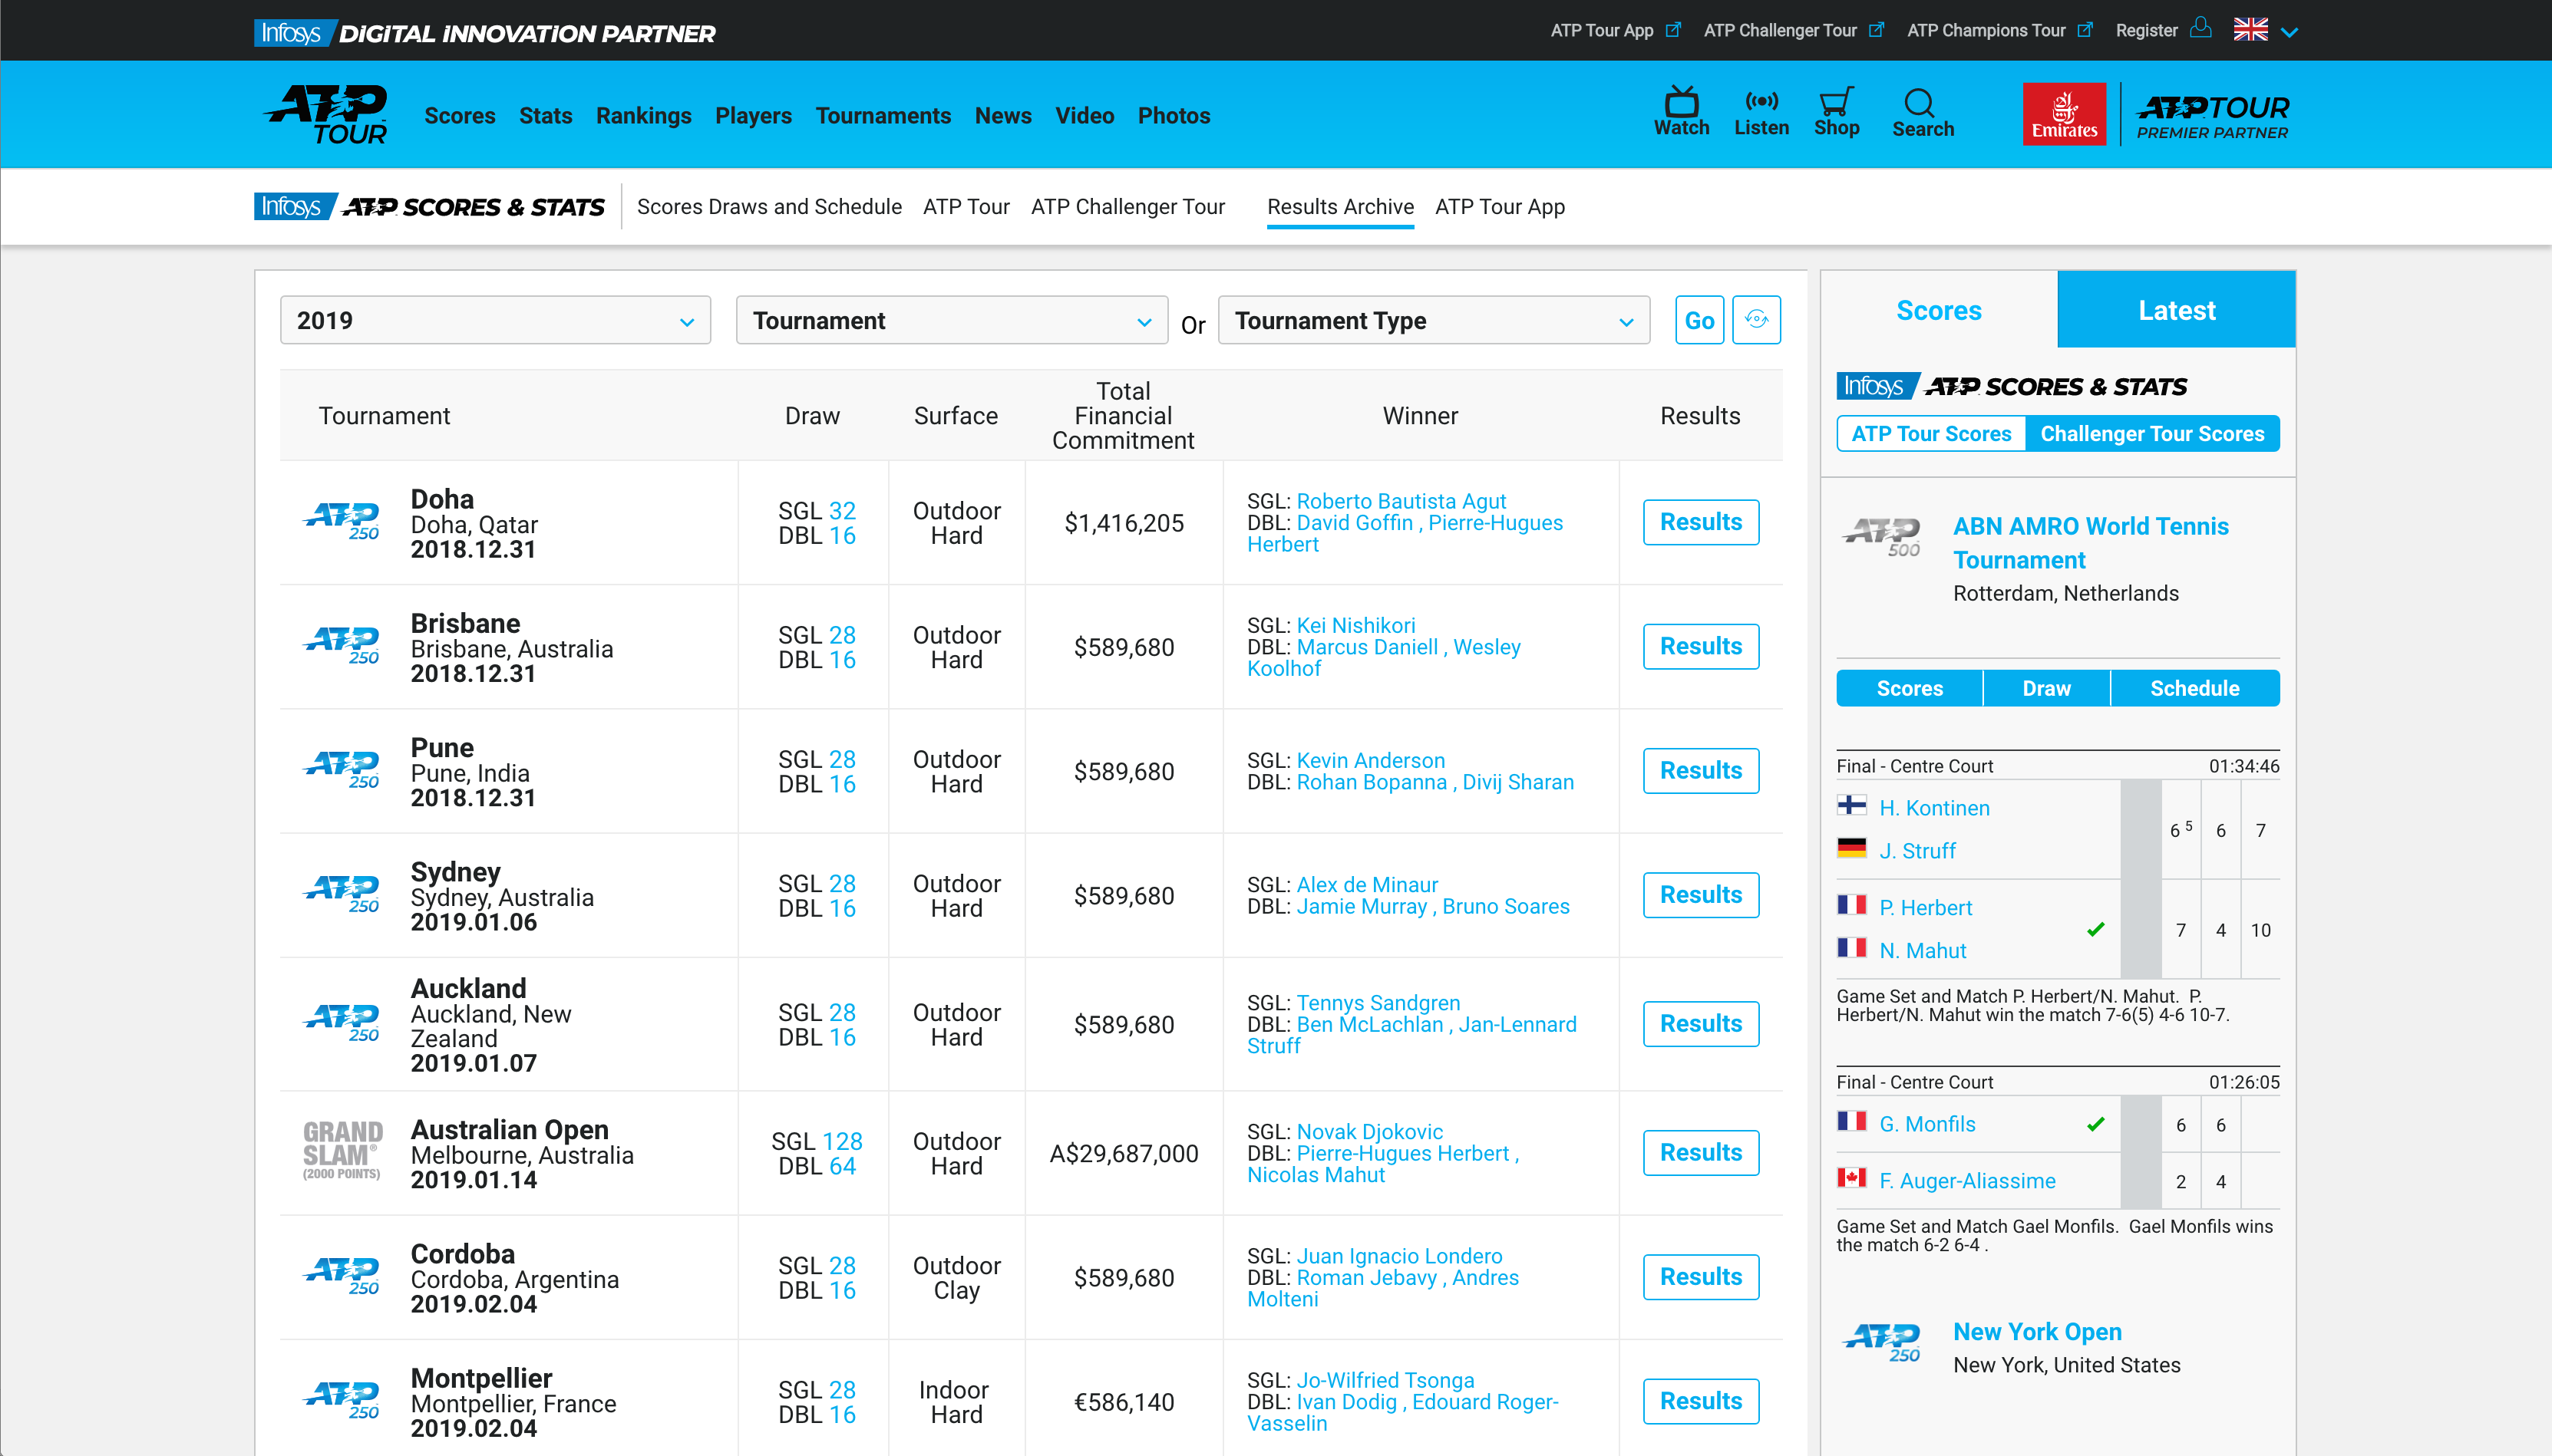
Task: Open Register link in top bar
Action: (x=2147, y=30)
